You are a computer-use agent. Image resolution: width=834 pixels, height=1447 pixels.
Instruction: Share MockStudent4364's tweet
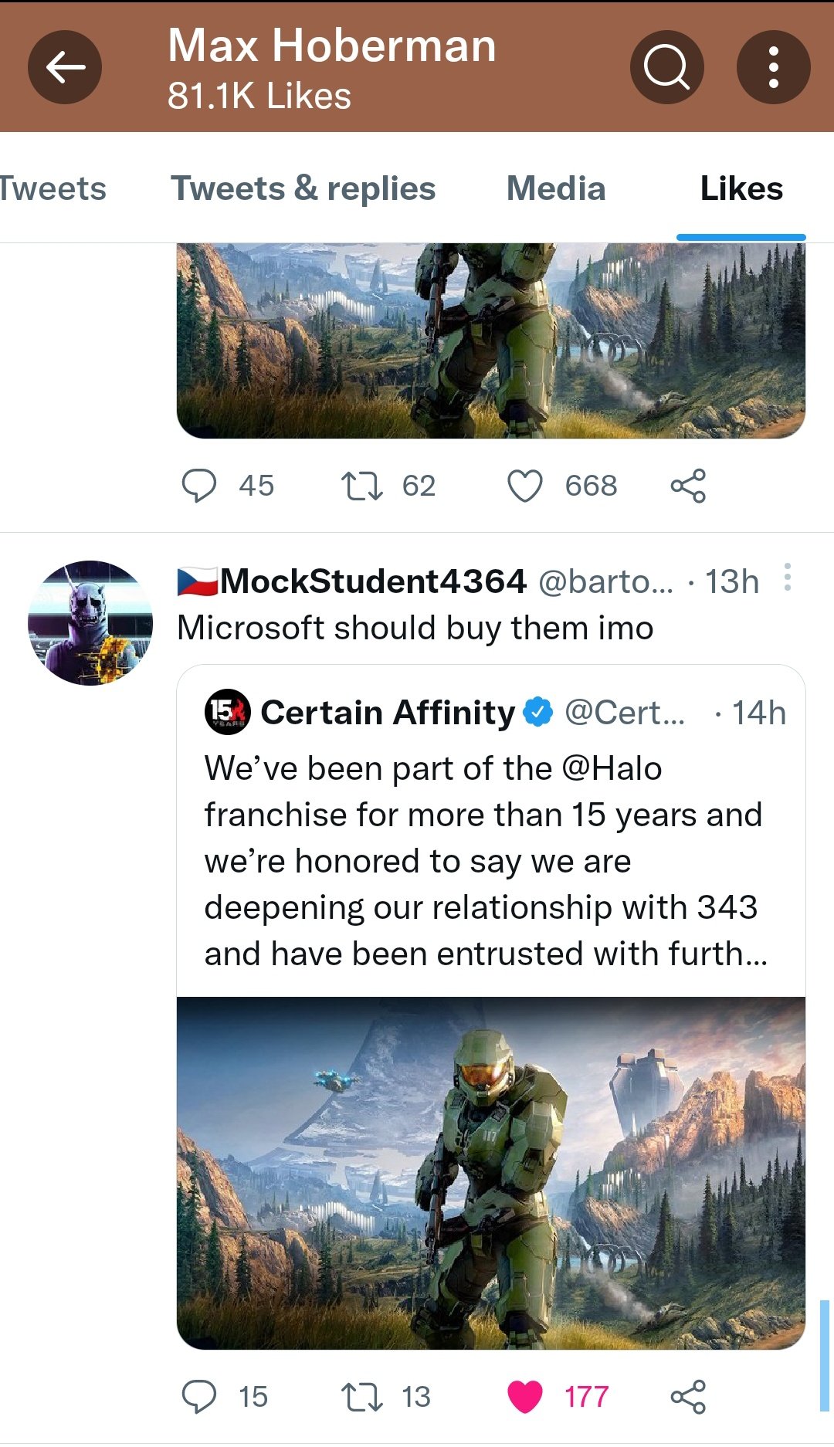point(688,1397)
